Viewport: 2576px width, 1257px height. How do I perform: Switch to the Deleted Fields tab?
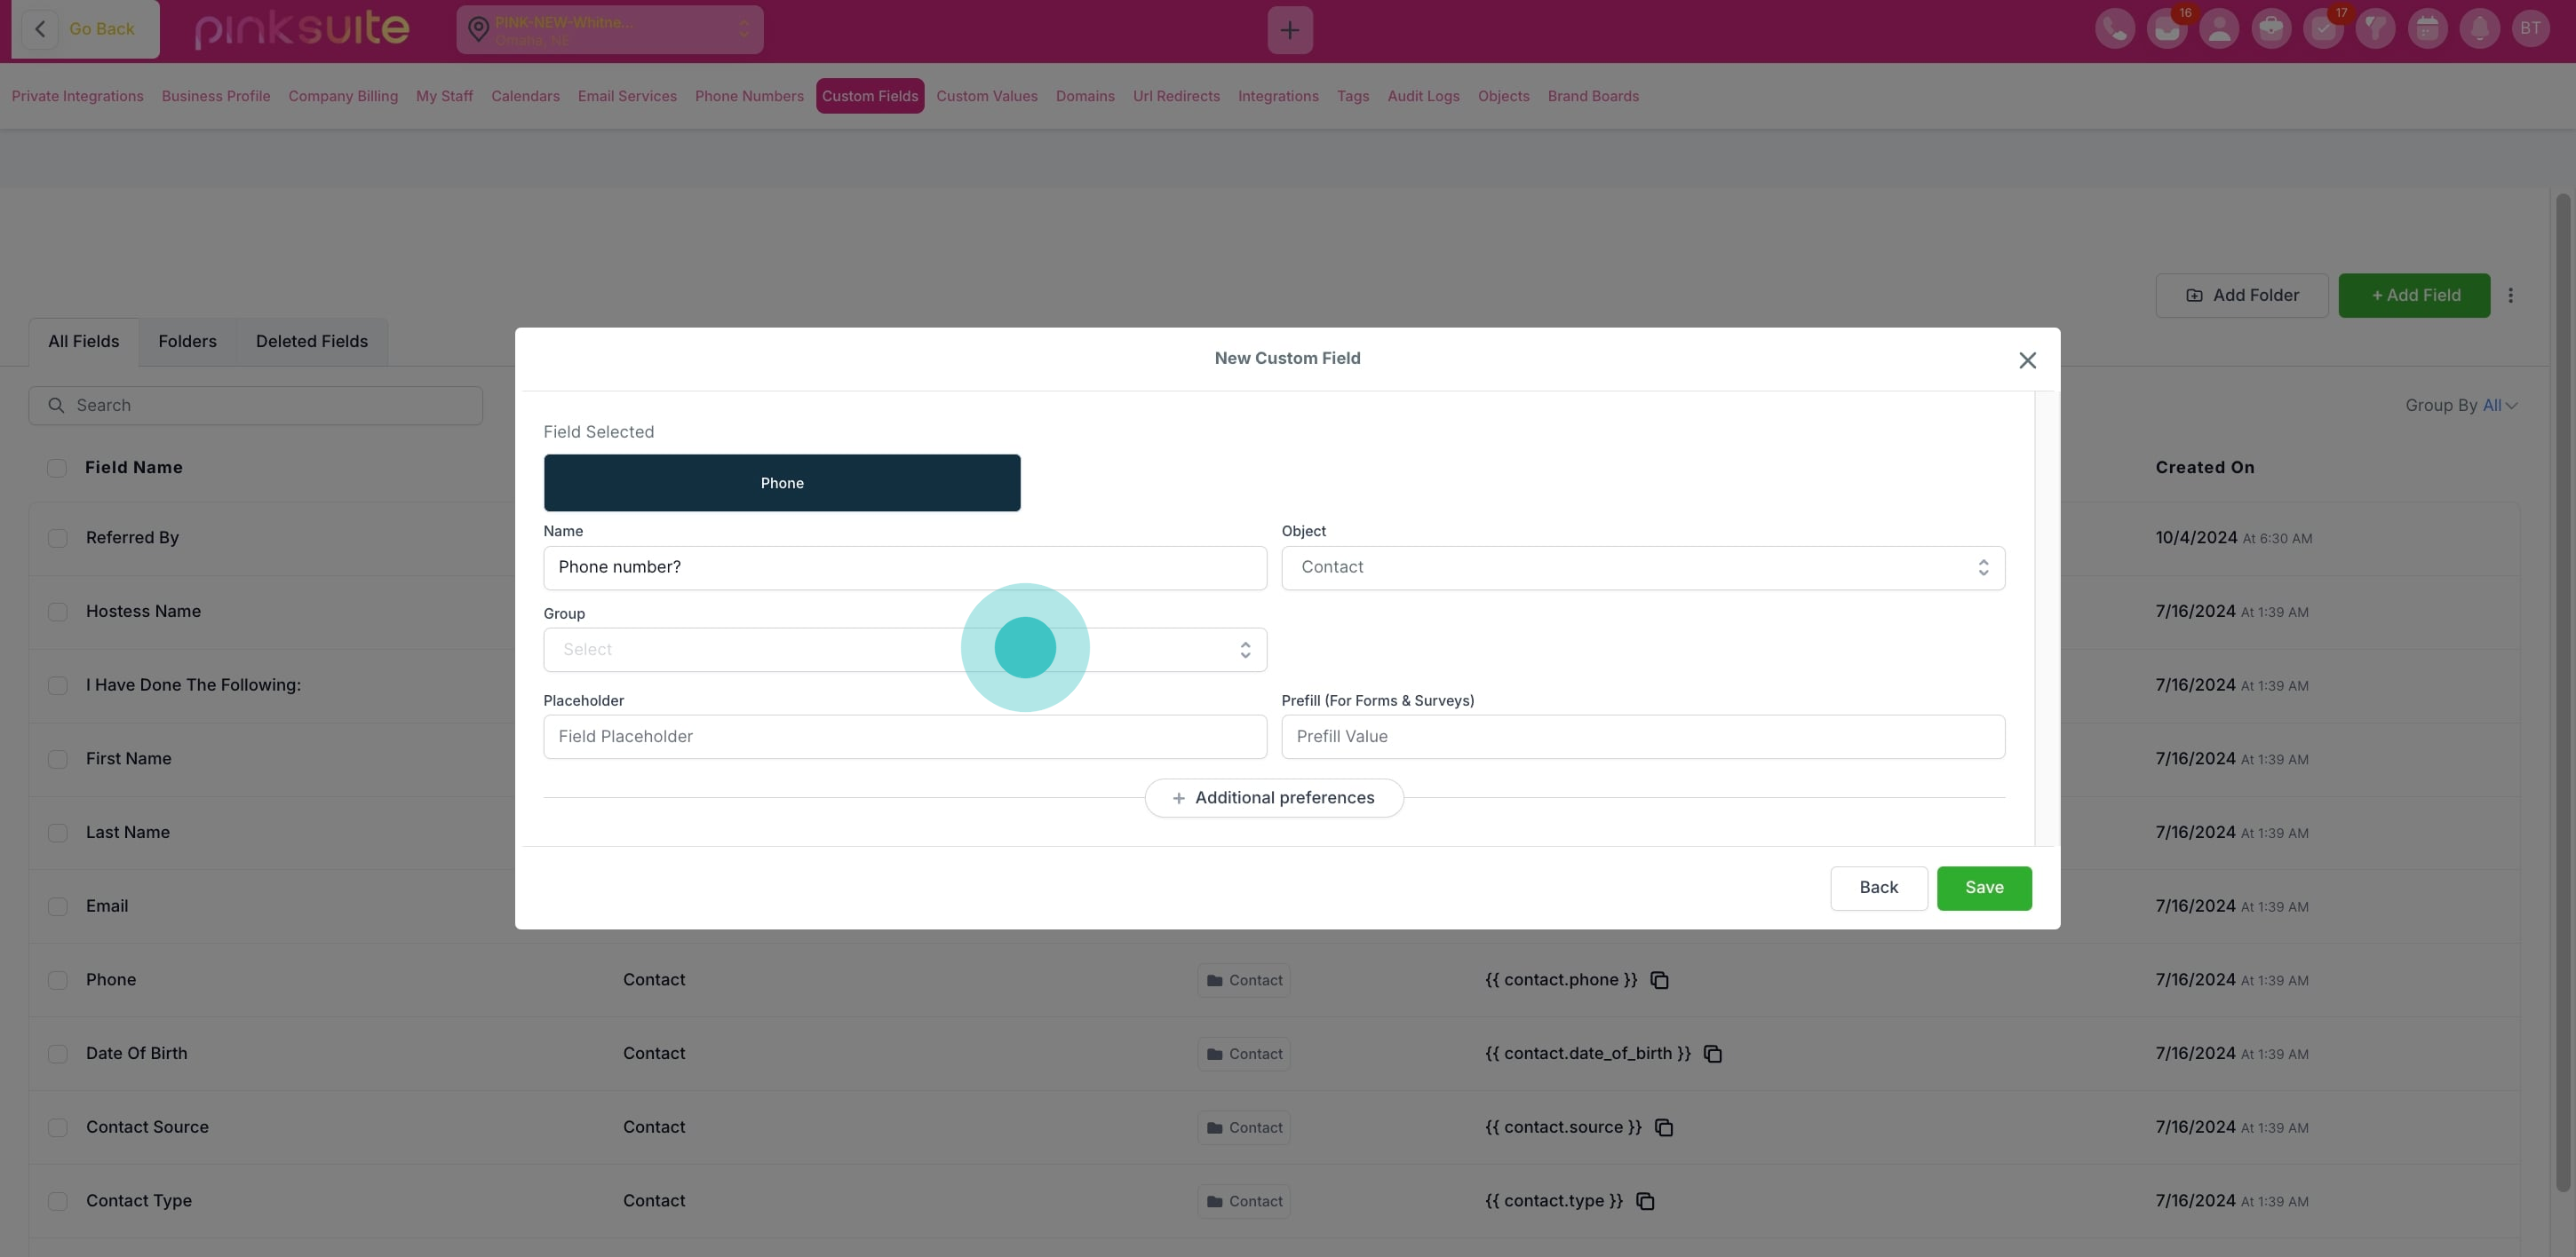[x=311, y=342]
